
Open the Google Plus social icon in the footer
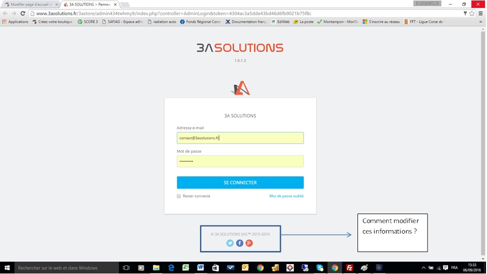tap(249, 244)
